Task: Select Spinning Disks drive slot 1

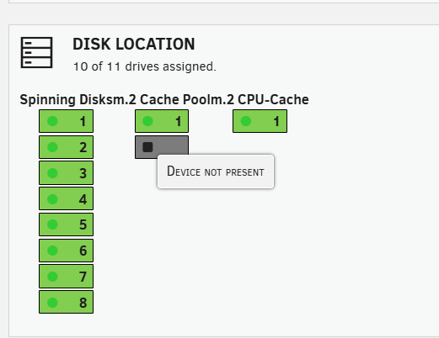Action: 66,121
